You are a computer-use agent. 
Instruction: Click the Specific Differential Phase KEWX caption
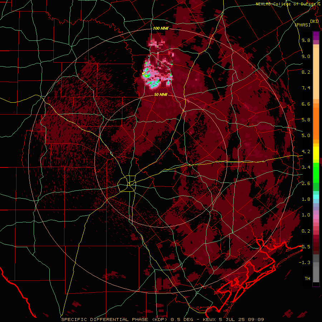coord(162,319)
